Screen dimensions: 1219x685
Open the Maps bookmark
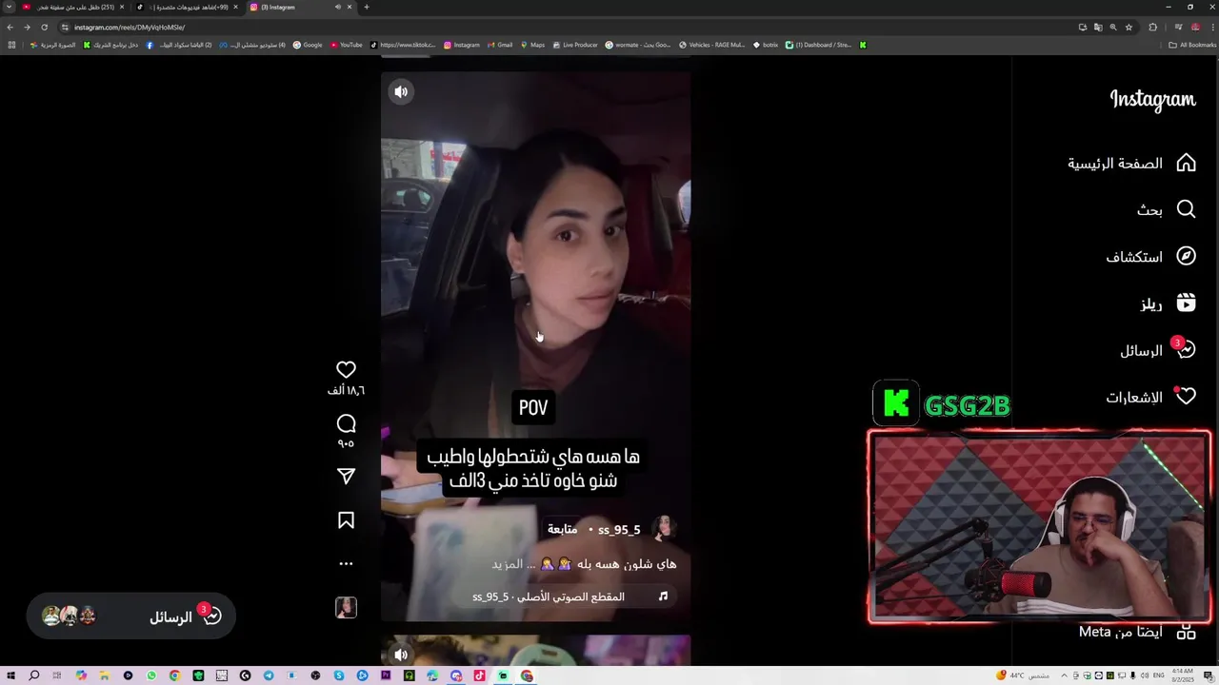click(x=532, y=45)
